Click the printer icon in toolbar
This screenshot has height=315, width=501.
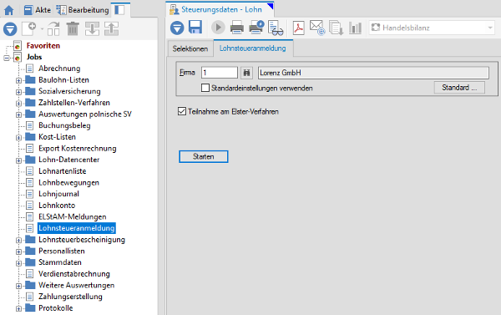tap(237, 28)
